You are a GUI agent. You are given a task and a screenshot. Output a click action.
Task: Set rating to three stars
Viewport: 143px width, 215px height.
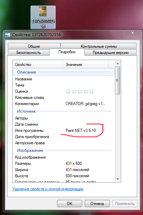click(x=80, y=91)
